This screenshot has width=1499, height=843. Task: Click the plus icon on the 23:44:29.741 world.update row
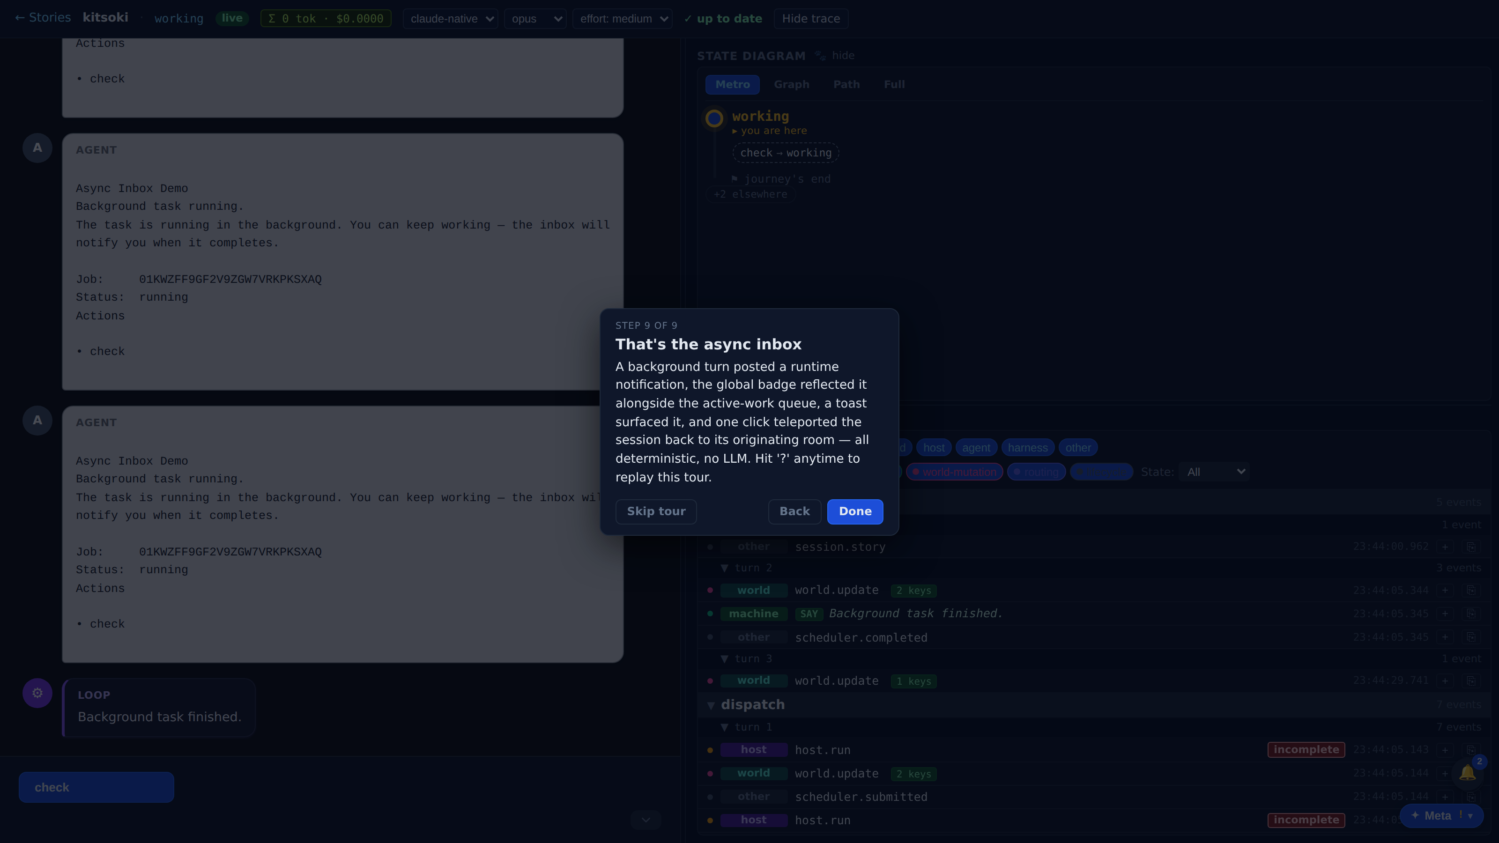1445,680
